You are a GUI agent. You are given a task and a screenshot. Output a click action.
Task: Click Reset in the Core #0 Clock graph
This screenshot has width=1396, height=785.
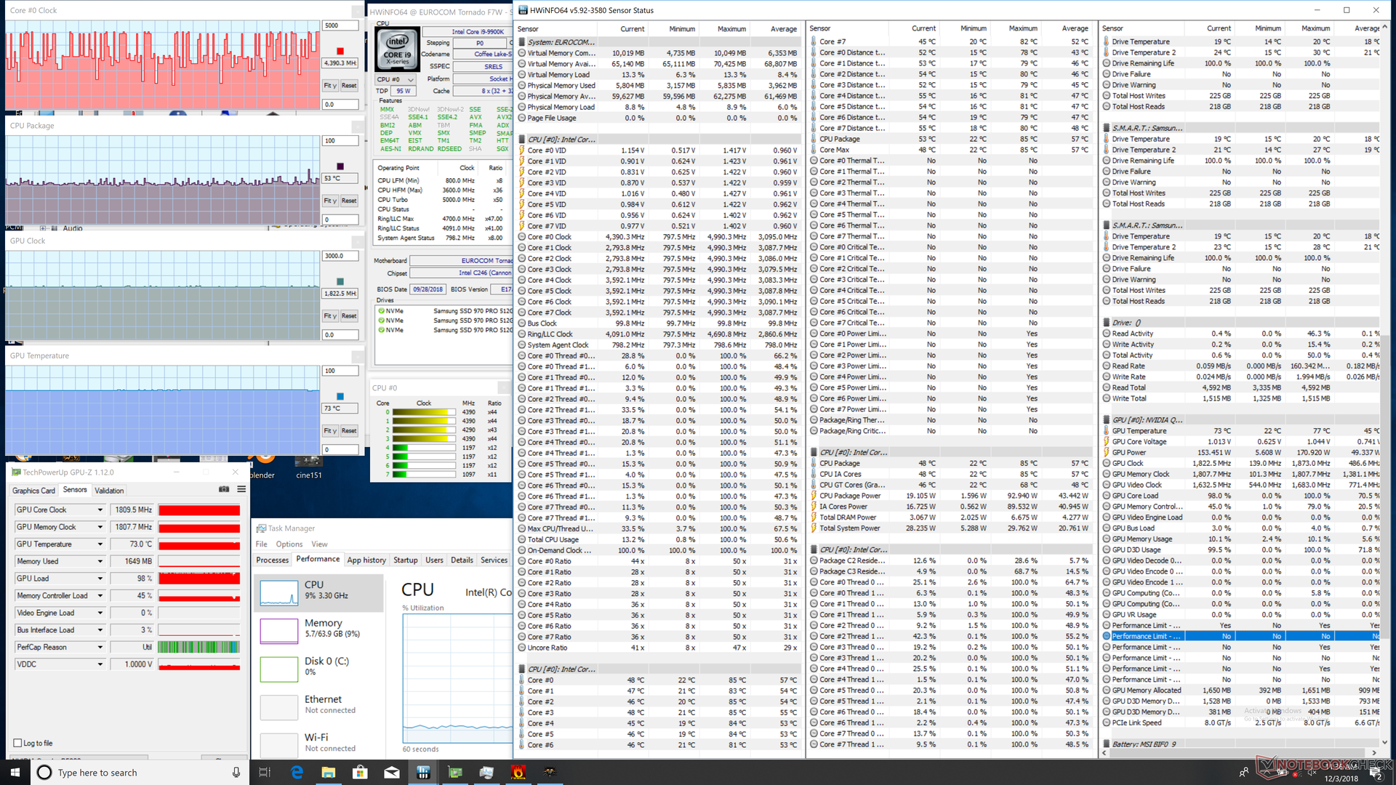pos(349,86)
